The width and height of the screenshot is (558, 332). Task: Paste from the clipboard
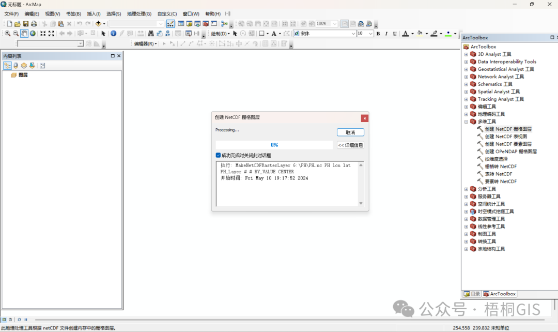[x=61, y=24]
